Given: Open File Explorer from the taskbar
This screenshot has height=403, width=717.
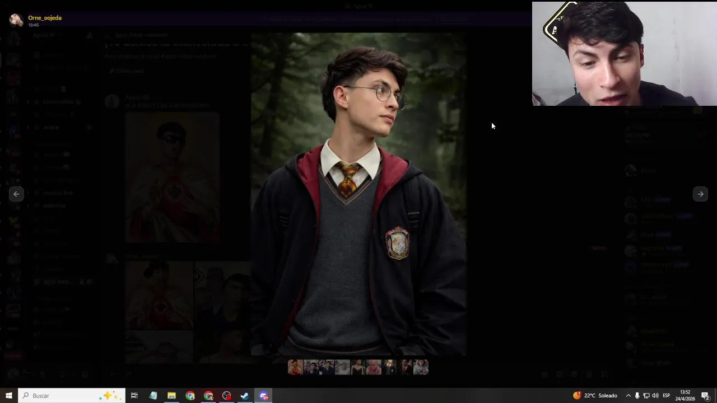Looking at the screenshot, I should point(171,396).
